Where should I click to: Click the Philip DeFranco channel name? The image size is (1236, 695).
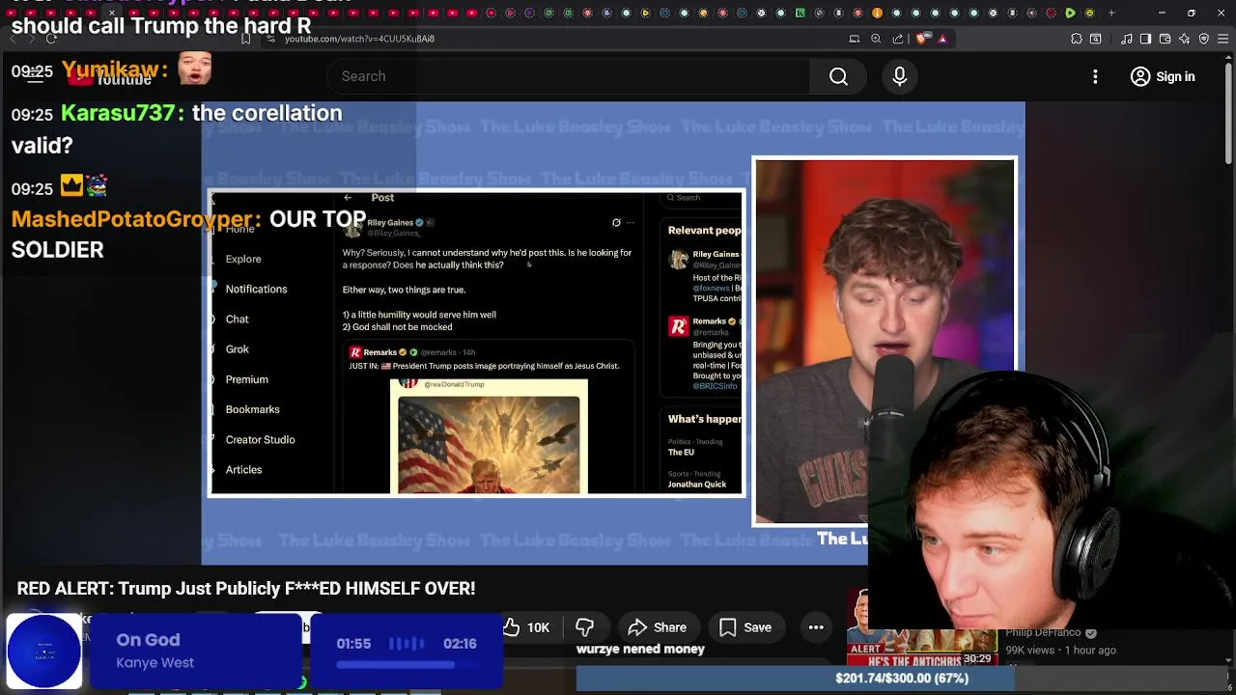pyautogui.click(x=1043, y=632)
